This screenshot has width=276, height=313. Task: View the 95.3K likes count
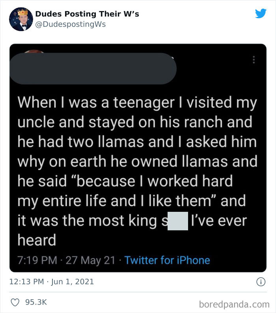pos(36,302)
